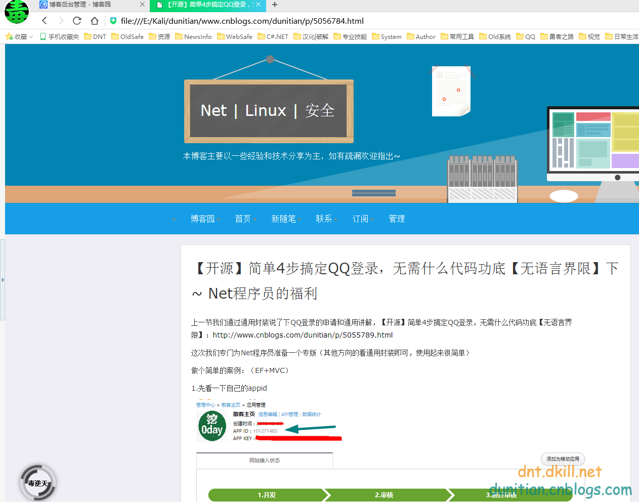Expand the collapsed left sidebar arrow

[3, 279]
